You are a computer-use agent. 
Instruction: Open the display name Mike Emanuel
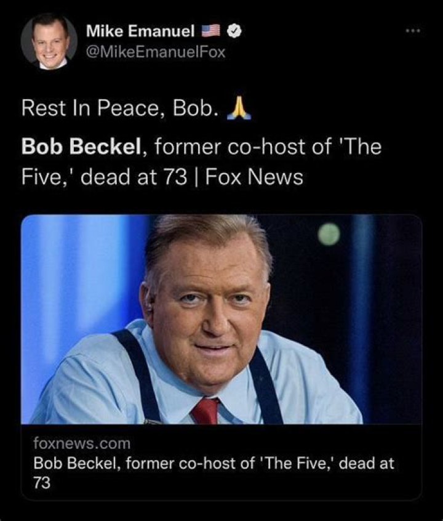point(140,31)
